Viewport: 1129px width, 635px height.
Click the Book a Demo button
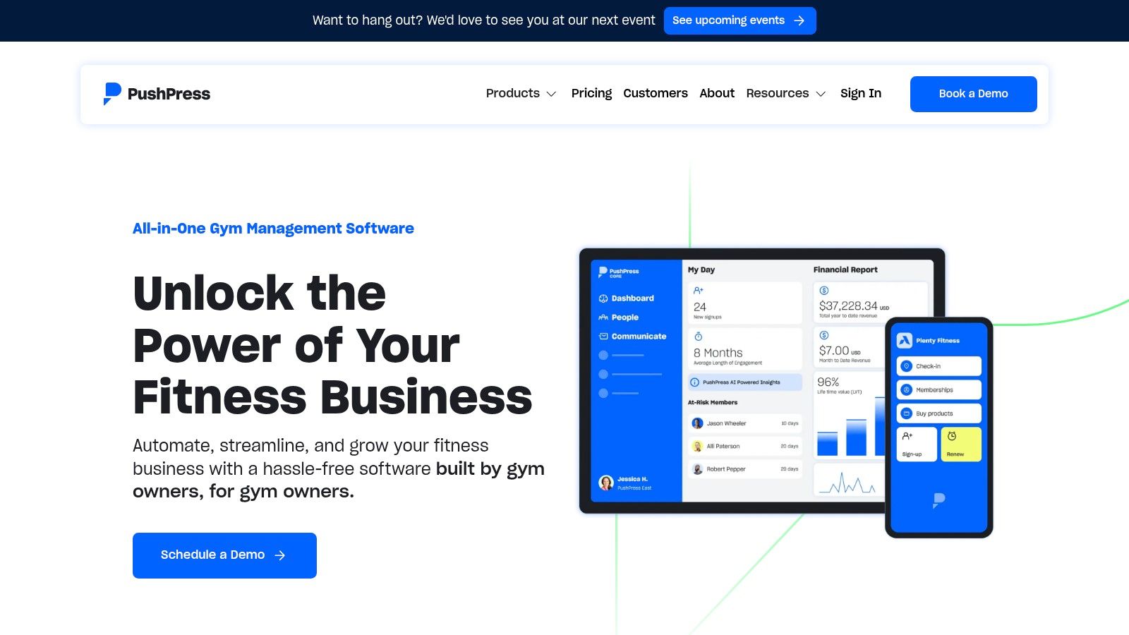pyautogui.click(x=973, y=94)
